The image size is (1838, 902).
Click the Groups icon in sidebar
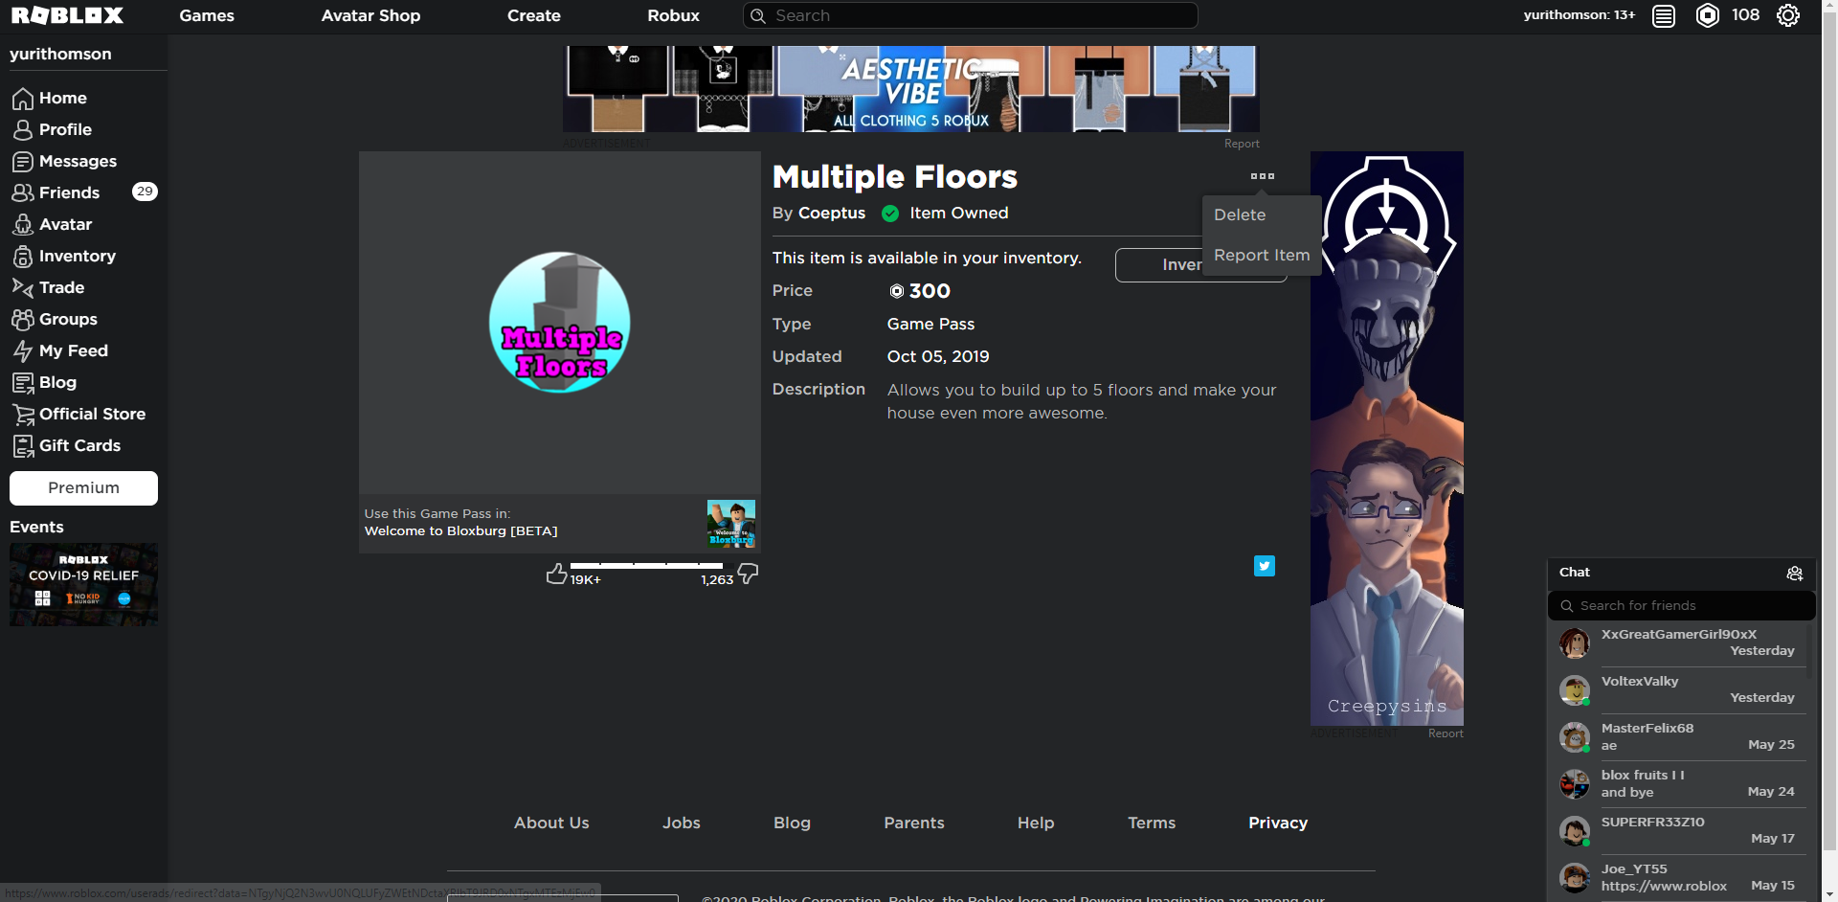23,320
